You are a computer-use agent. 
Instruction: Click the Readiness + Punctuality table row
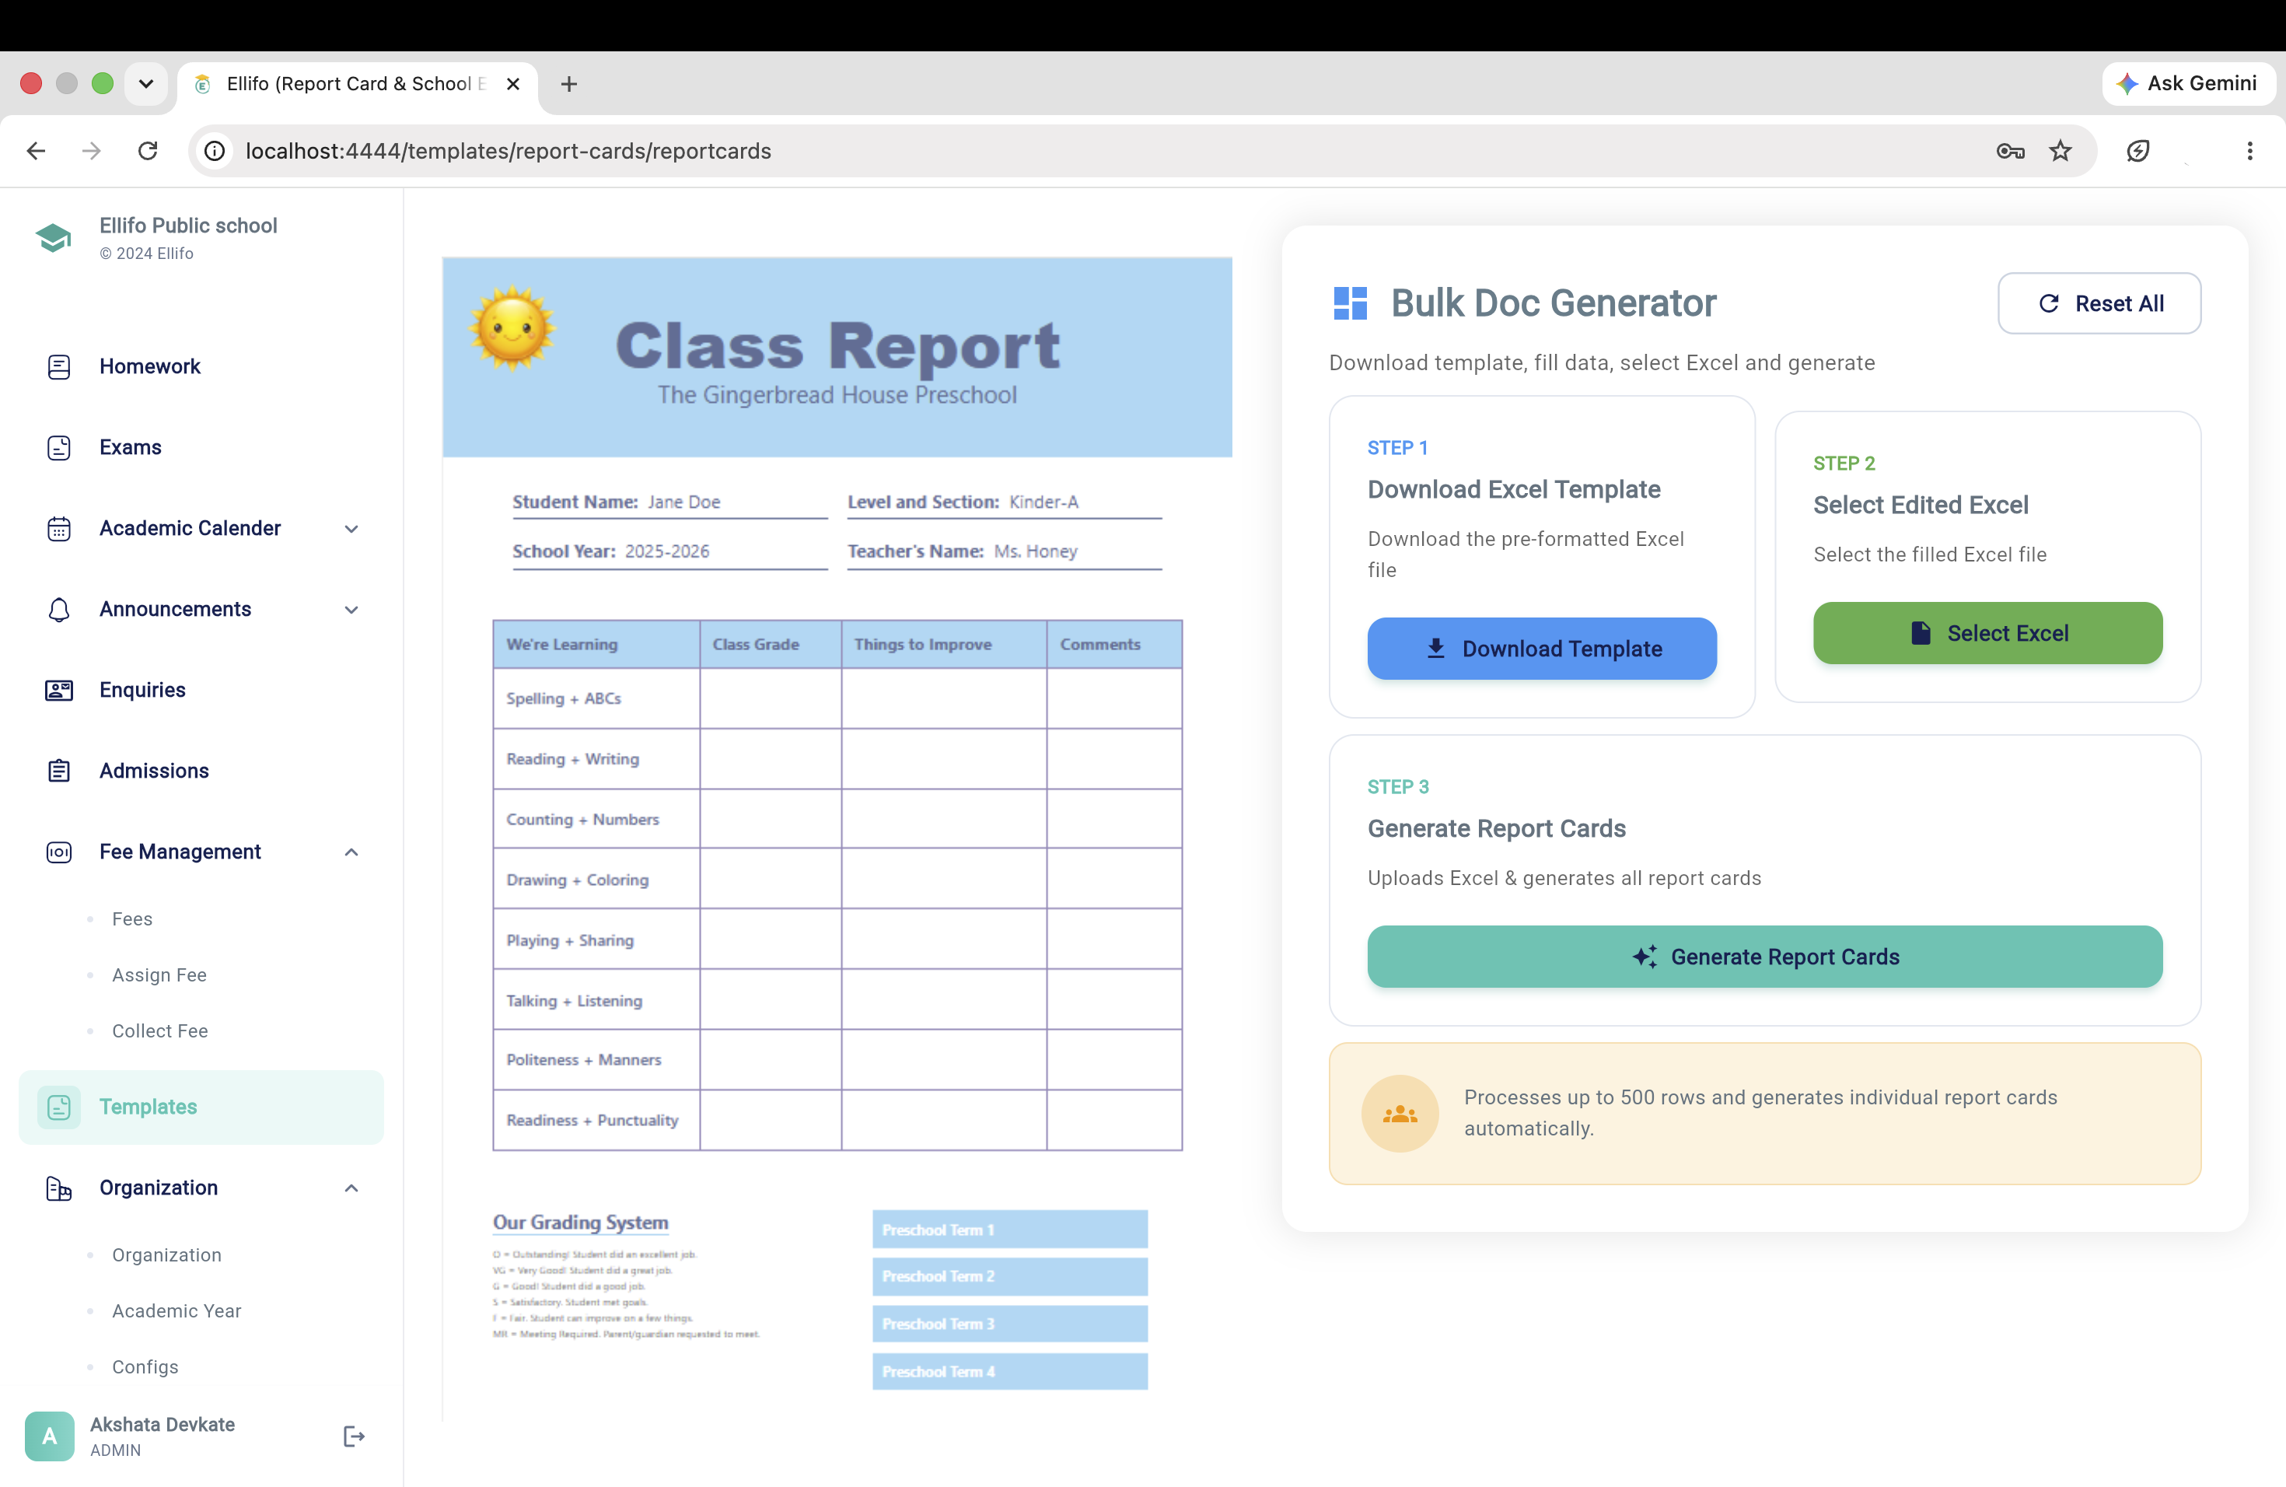coord(837,1120)
